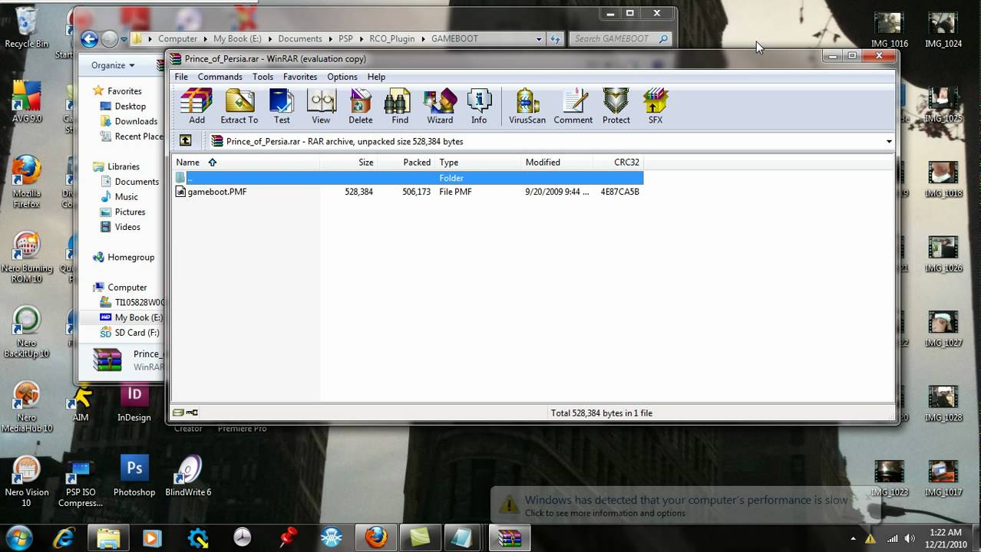This screenshot has height=552, width=981.
Task: Click the Recycle Bin desktop icon
Action: 26,28
